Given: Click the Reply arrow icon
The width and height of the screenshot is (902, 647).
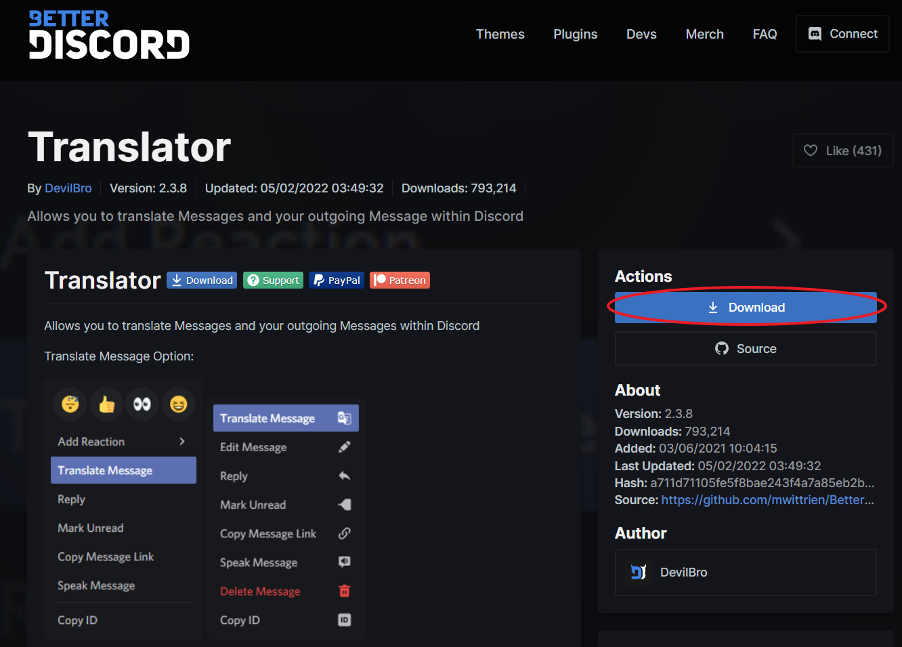Looking at the screenshot, I should (x=344, y=476).
